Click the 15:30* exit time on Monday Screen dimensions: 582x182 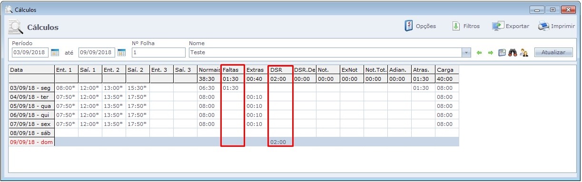(138, 88)
